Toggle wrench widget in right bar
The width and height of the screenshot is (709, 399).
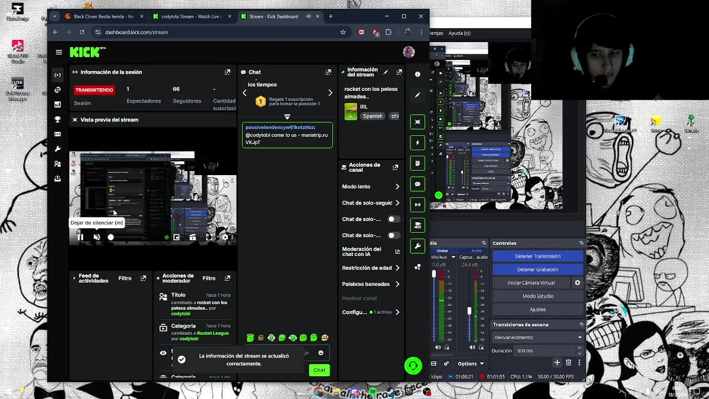click(x=418, y=246)
